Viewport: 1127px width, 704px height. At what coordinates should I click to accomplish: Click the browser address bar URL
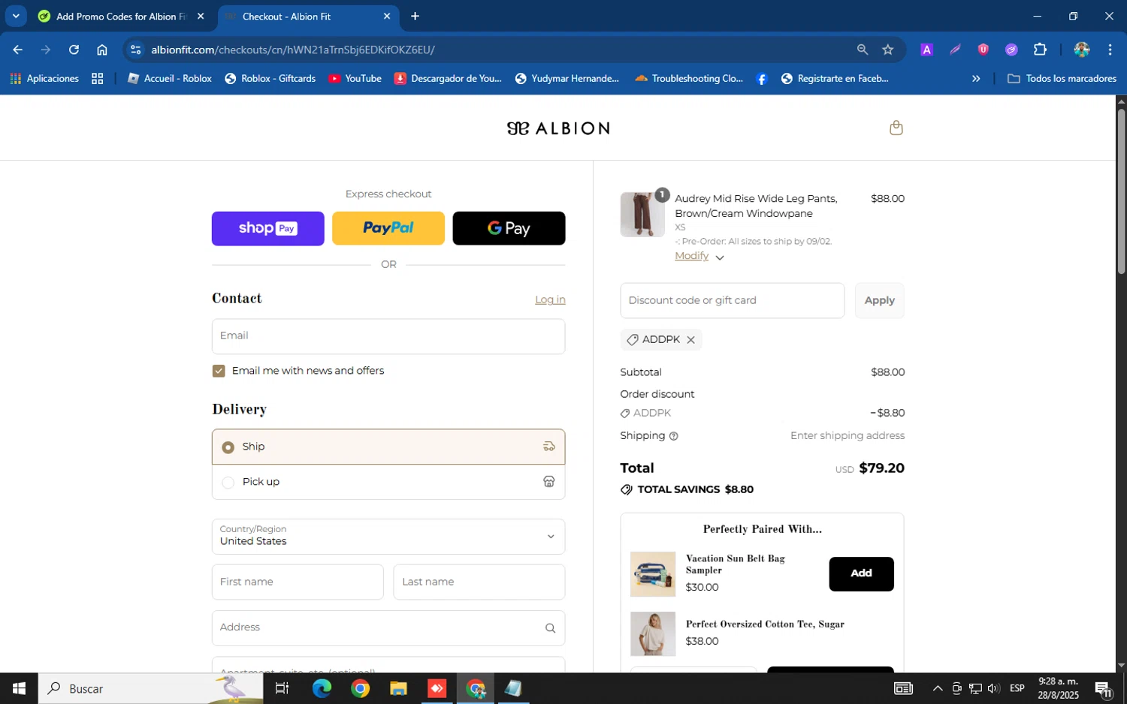293,50
